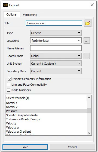Click the Save button
The width and height of the screenshot is (98, 152).
25,147
